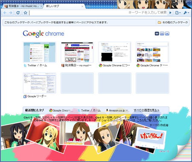This screenshot has height=162, width=192.
Task: Click the browser forward arrow
Action: [x=11, y=13]
